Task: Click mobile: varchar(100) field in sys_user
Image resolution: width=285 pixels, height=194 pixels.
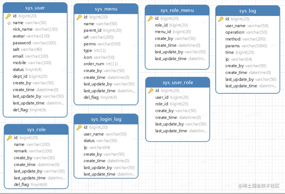Action: pos(32,63)
